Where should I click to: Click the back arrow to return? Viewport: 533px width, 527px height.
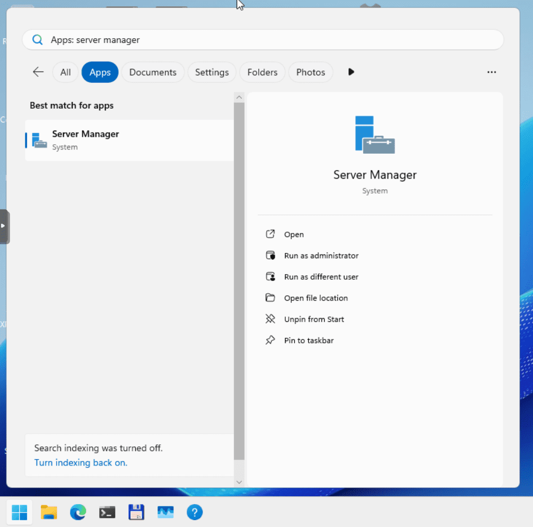[x=38, y=72]
